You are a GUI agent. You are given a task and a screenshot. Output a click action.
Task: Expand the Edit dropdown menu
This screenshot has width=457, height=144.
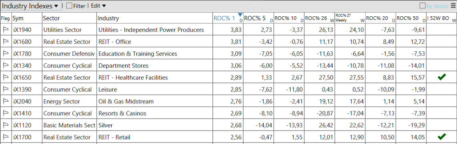[x=98, y=6]
